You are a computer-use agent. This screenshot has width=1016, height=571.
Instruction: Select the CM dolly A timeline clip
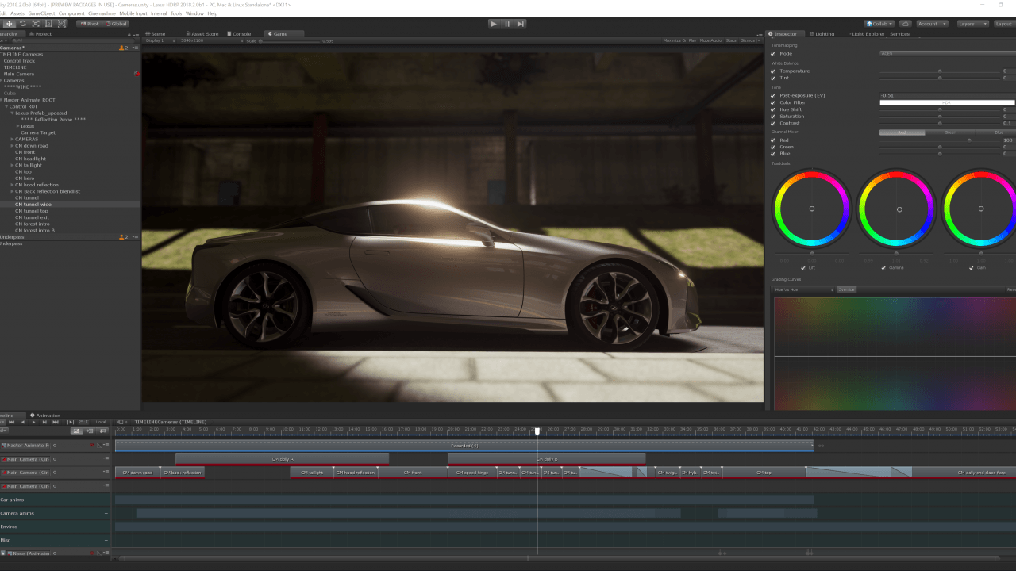(282, 458)
